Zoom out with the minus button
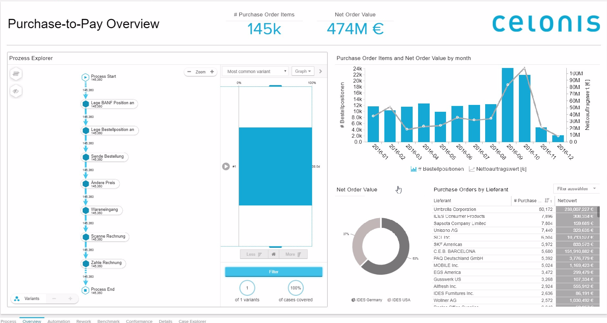Image resolution: width=607 pixels, height=323 pixels. [x=189, y=72]
